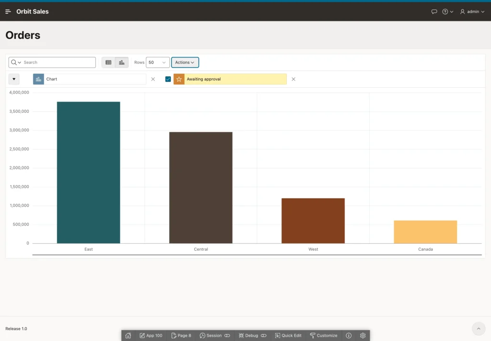This screenshot has height=341, width=491.
Task: Click the East teal bar
Action: pyautogui.click(x=89, y=172)
